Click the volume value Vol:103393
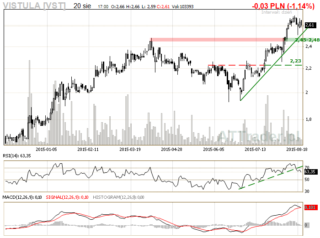Image resolution: width=320 pixels, height=238 pixels. point(183,7)
